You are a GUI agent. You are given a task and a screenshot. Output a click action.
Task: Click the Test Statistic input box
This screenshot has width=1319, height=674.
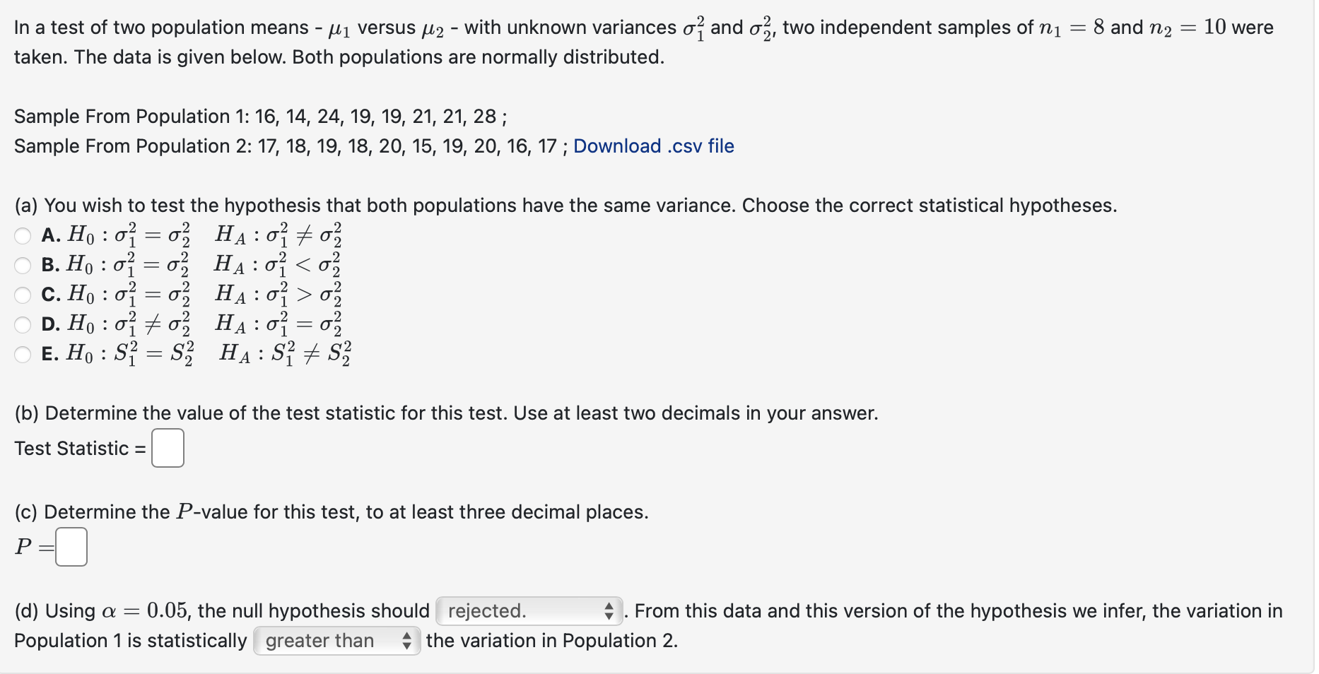pyautogui.click(x=168, y=448)
